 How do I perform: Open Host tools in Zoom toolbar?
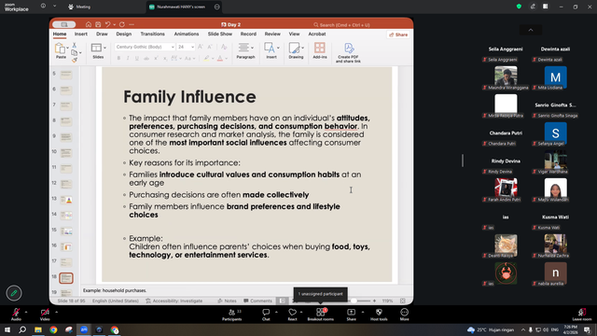(379, 315)
